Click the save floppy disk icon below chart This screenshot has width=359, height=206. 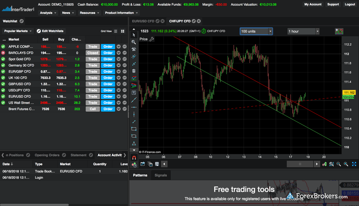coord(157,164)
